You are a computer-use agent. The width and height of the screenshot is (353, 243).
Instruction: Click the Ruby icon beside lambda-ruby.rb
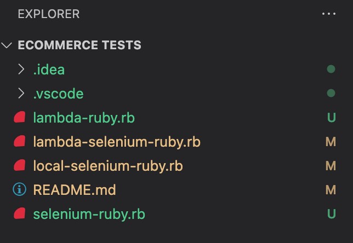click(x=20, y=118)
